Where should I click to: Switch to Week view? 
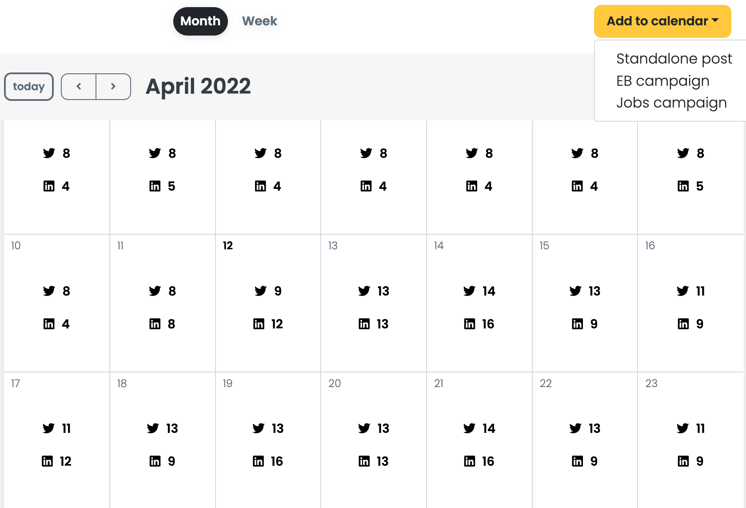tap(259, 21)
